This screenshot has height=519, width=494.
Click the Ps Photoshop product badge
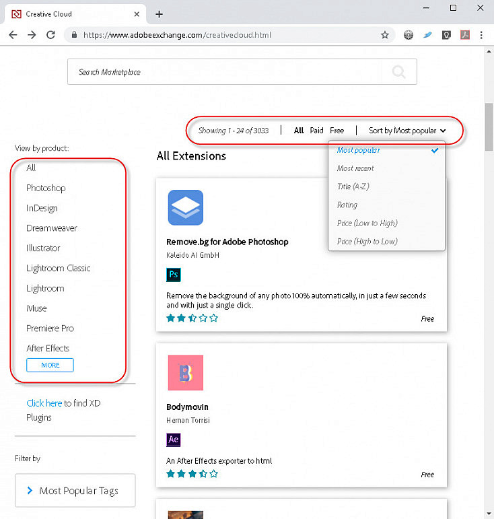pyautogui.click(x=174, y=275)
